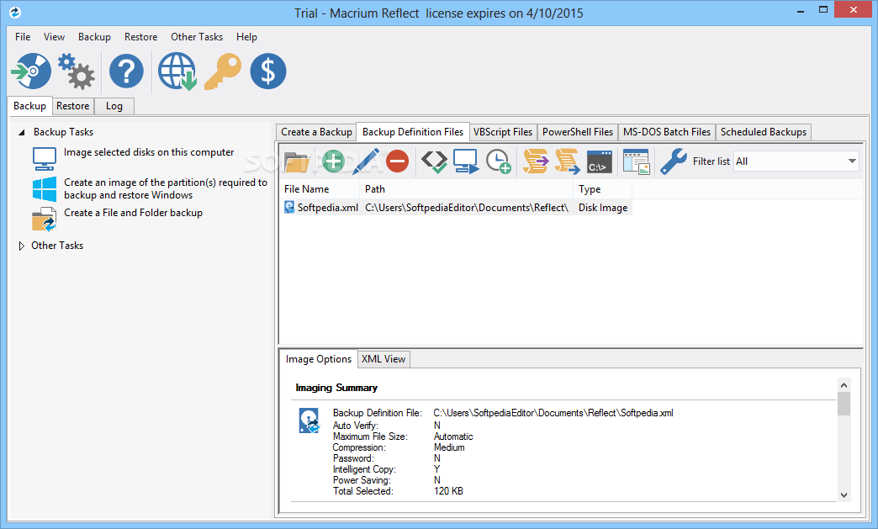
Task: Click the Imaging Summary scrollbar thumb
Action: pyautogui.click(x=844, y=404)
